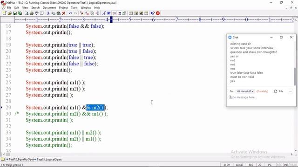Image resolution: width=298 pixels, height=167 pixels.
Task: Toggle READ indicator in status bar
Action: (x=293, y=165)
